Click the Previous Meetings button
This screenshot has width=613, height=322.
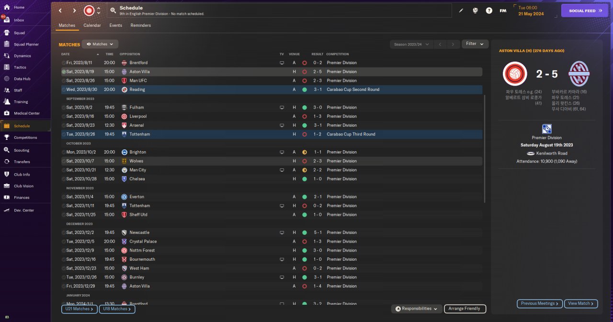540,303
